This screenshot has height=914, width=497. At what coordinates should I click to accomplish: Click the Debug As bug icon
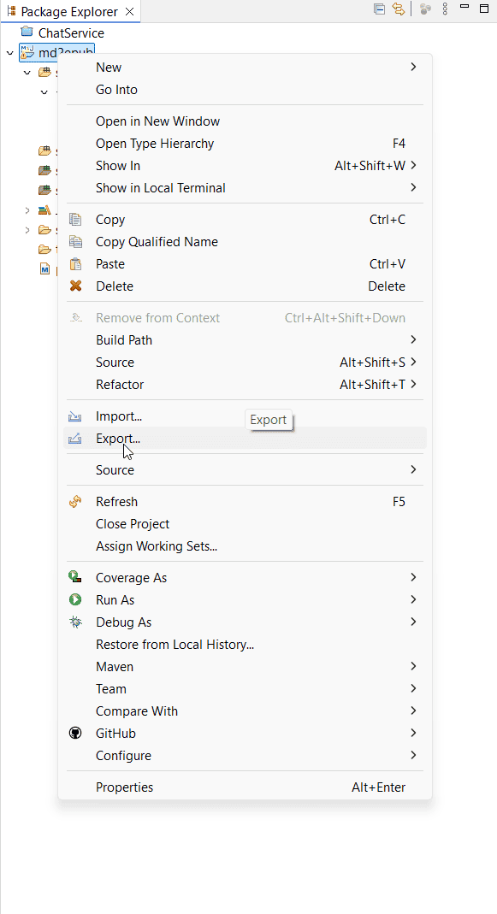pyautogui.click(x=75, y=622)
